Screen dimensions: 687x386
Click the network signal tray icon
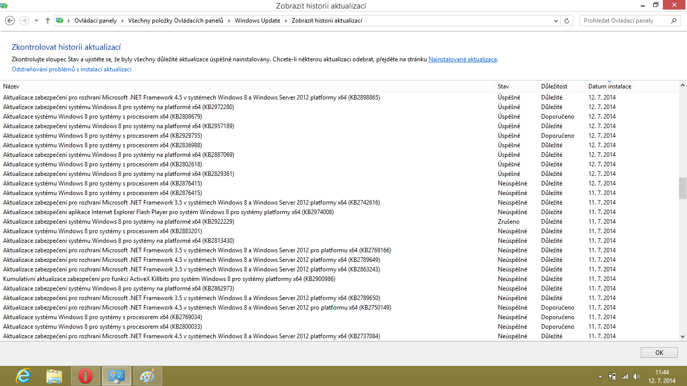tap(625, 376)
